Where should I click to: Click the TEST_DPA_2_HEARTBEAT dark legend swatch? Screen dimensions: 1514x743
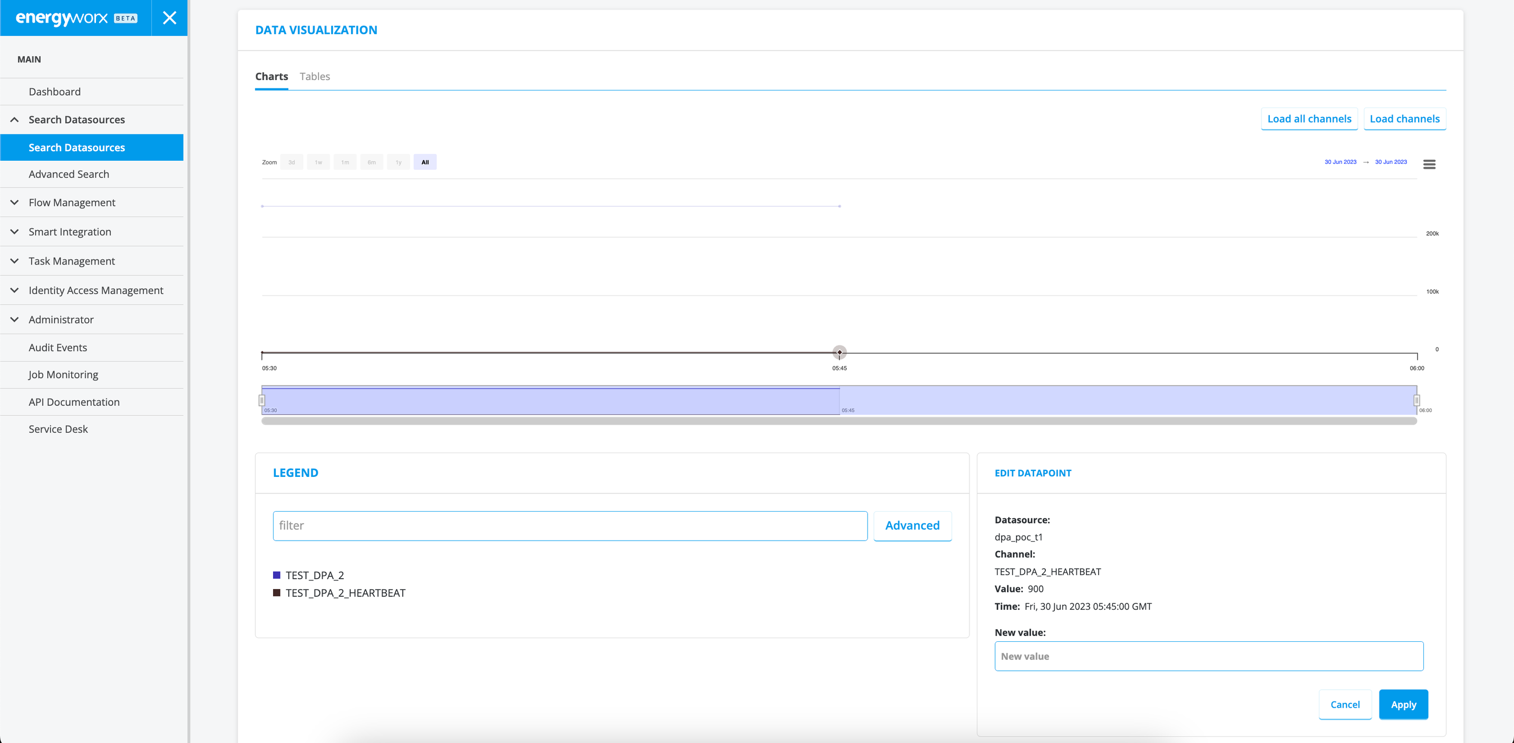click(276, 593)
